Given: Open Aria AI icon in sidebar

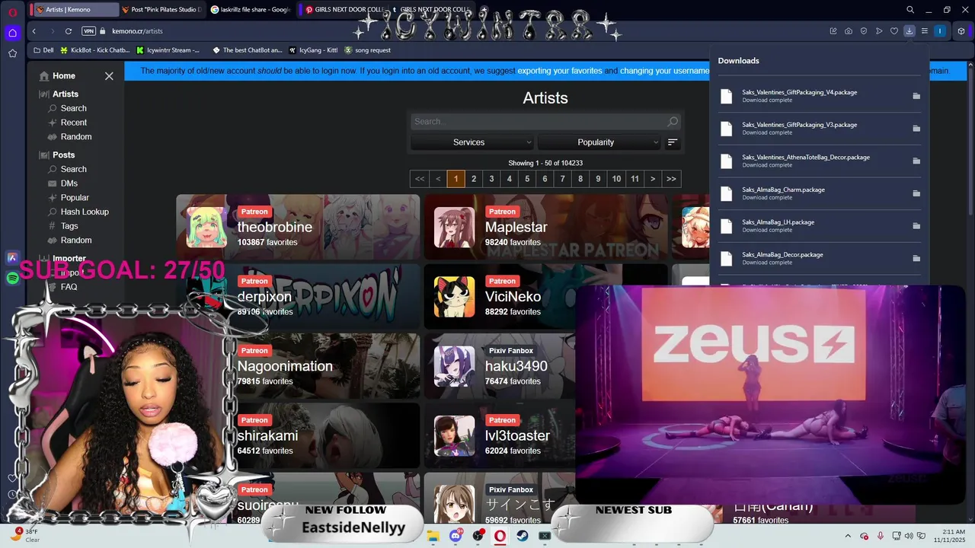Looking at the screenshot, I should tap(12, 258).
